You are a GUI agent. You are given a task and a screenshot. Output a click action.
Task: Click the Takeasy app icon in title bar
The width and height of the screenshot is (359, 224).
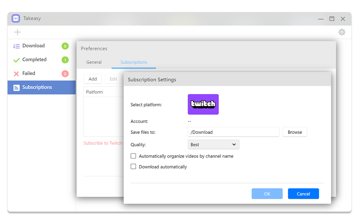point(16,18)
